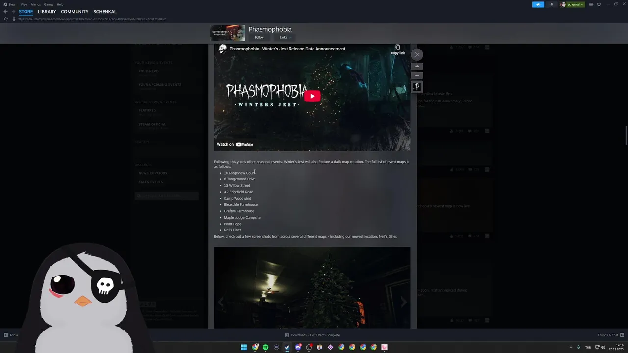Open the question mark help icon in overlay
This screenshot has width=628, height=353.
tap(417, 87)
